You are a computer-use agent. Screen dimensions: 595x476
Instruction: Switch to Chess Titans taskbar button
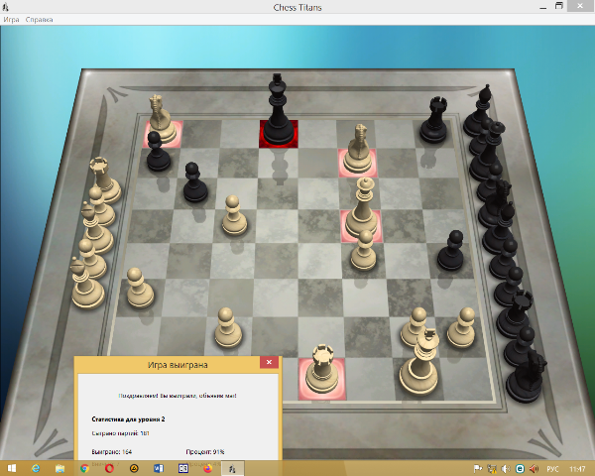click(x=232, y=467)
